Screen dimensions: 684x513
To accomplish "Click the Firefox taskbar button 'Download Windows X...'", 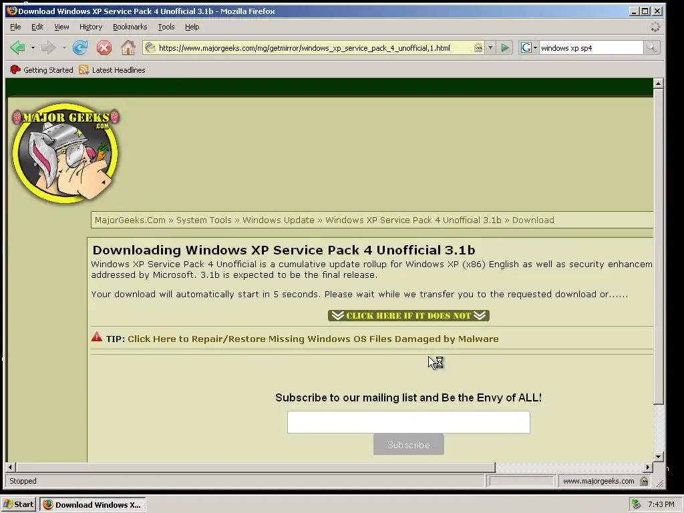I will 93,504.
